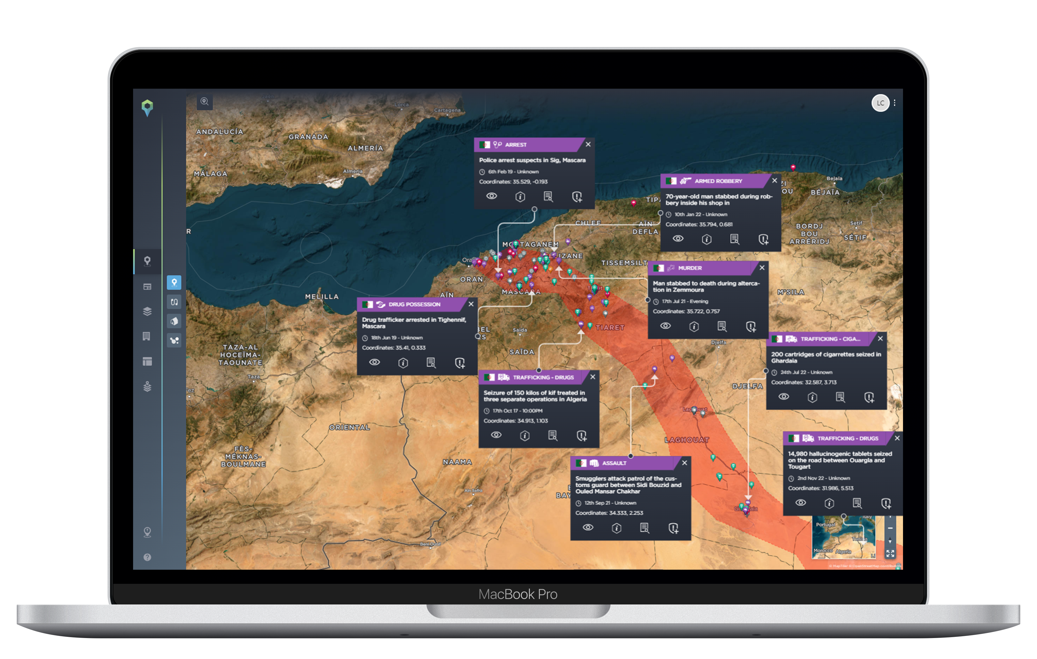
Task: Open the help question mark icon
Action: [147, 557]
